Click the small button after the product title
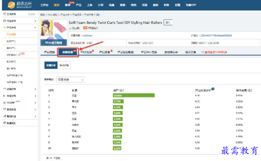This screenshot has width=261, height=161. coord(168,23)
